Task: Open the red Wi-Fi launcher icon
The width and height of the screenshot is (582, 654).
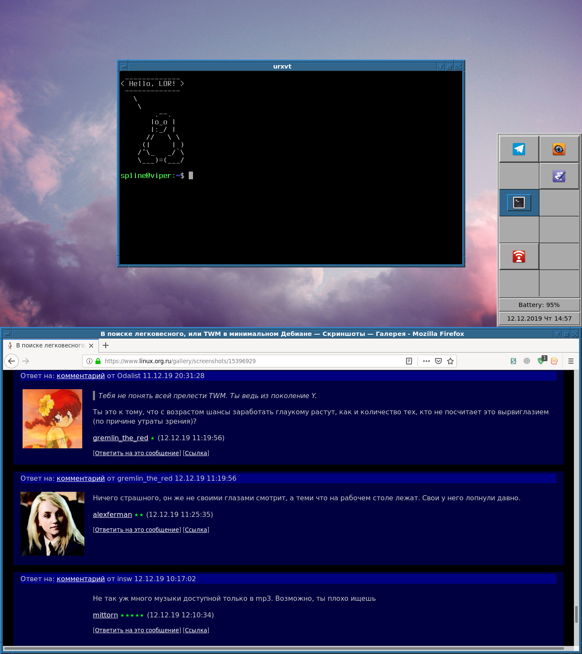Action: point(519,256)
